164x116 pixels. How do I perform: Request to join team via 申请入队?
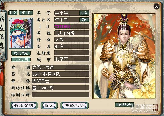pos(74,106)
